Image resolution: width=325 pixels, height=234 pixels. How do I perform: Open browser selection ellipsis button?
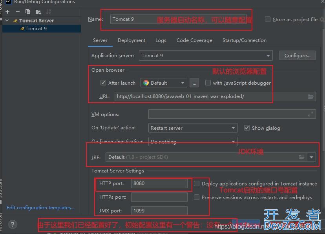click(194, 83)
